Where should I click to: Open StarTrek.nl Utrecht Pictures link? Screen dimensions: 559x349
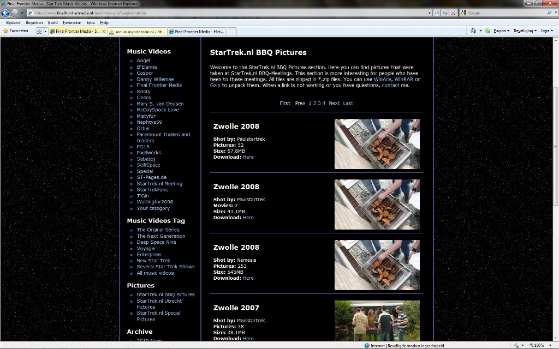pos(159,304)
